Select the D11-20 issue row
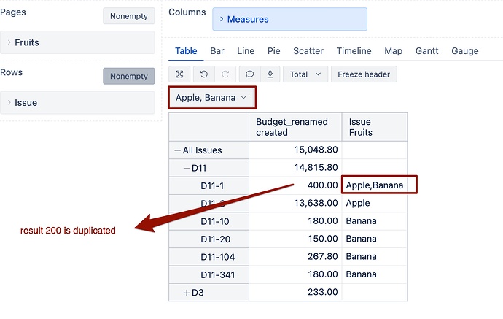The height and width of the screenshot is (319, 503). [x=208, y=239]
